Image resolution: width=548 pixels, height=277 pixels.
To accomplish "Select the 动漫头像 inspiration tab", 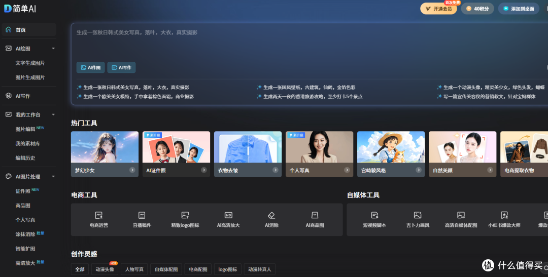I will [x=105, y=269].
